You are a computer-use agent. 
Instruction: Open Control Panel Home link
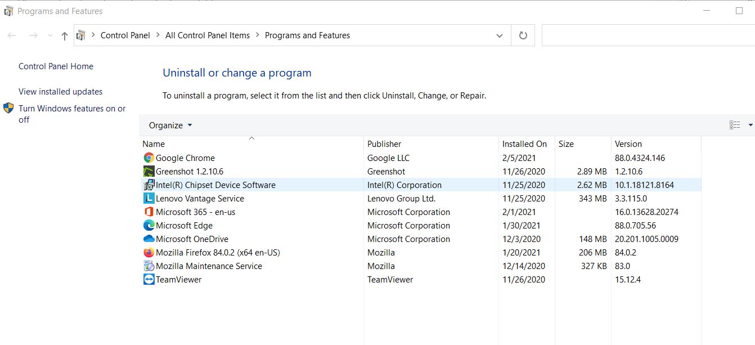56,66
